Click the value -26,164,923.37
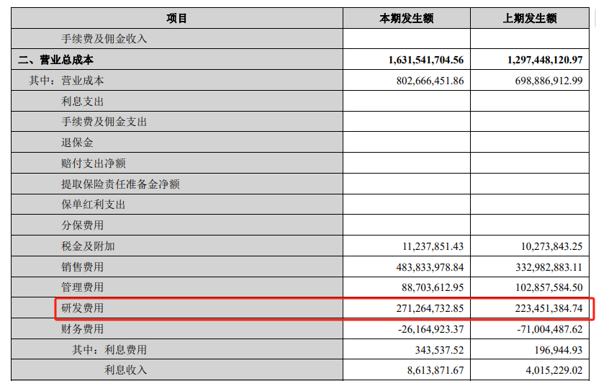This screenshot has width=596, height=381. click(x=431, y=329)
